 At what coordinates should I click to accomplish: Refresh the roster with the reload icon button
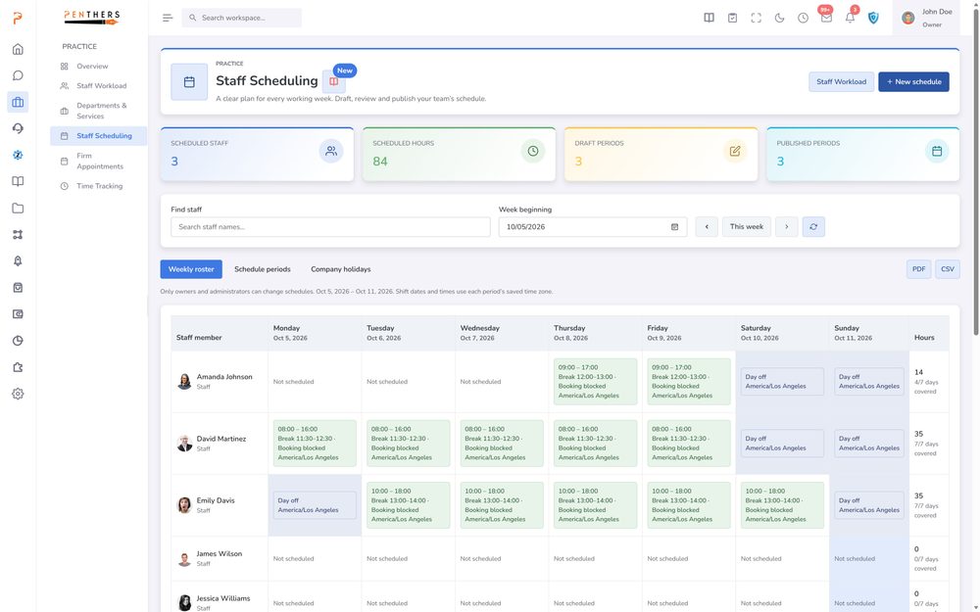(813, 227)
